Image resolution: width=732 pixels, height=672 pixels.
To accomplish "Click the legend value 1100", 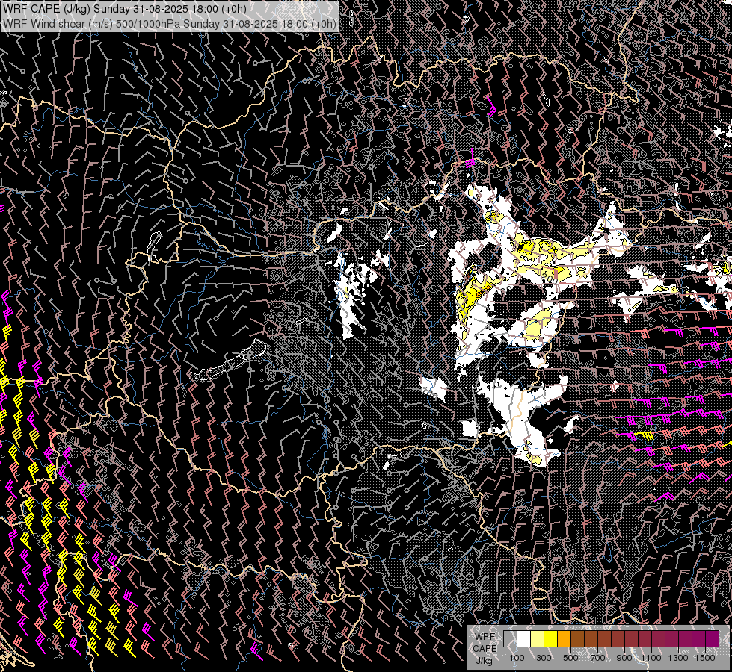I will click(651, 658).
